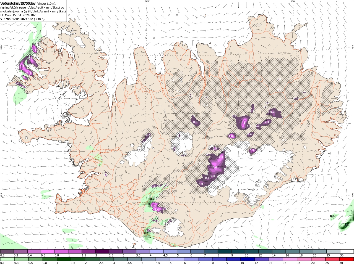The image size is (354, 265).
Task: Select the bright pink 0.5 snow legend swatch
Action: tap(48, 251)
